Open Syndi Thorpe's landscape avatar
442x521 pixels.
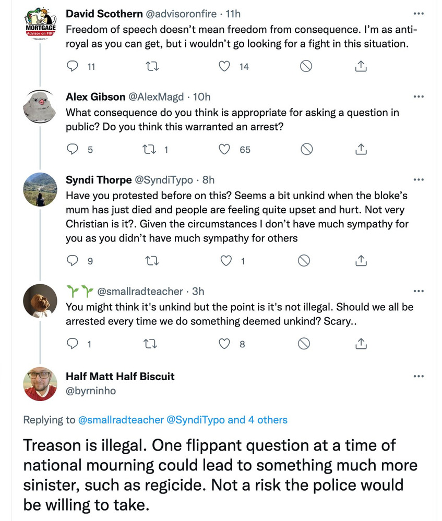click(40, 190)
